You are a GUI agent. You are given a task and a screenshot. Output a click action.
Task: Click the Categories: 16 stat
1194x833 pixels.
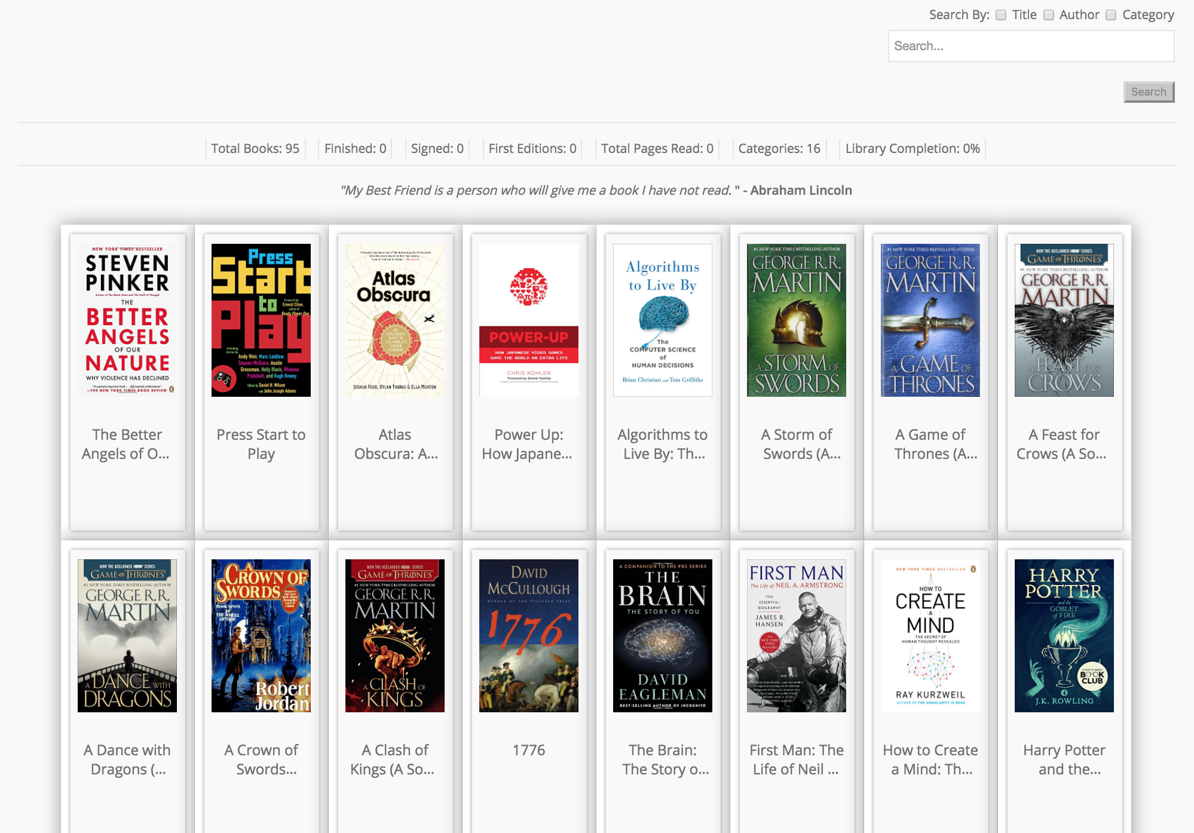click(779, 149)
